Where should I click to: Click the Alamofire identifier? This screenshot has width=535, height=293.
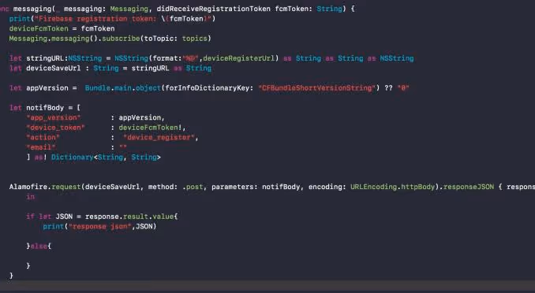click(28, 187)
